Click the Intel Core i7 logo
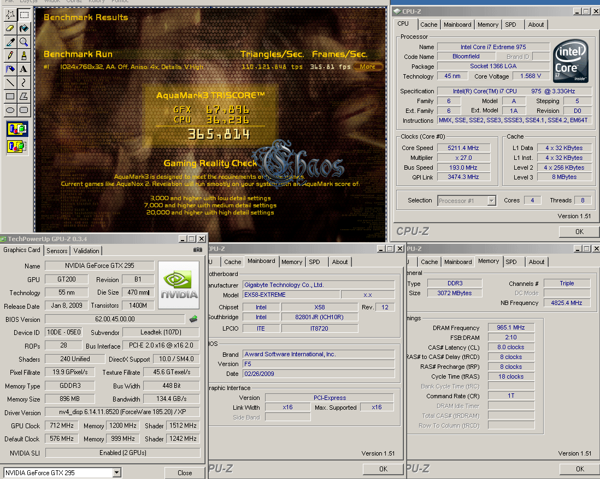This screenshot has height=479, width=600. [x=571, y=61]
